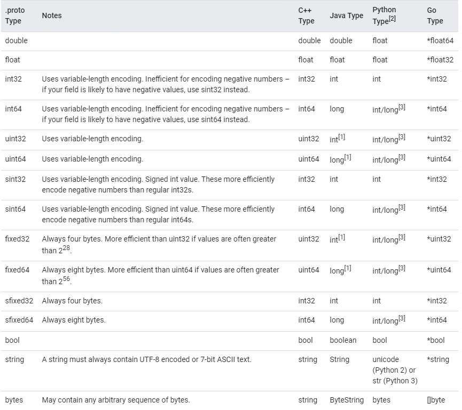This screenshot has width=462, height=410.
Task: Click the "boolean" Java type cell
Action: pos(343,340)
